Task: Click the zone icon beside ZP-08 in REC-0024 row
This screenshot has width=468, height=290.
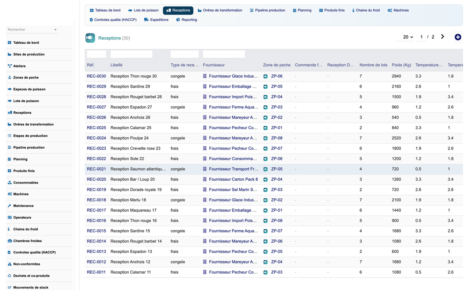Action: point(266,138)
